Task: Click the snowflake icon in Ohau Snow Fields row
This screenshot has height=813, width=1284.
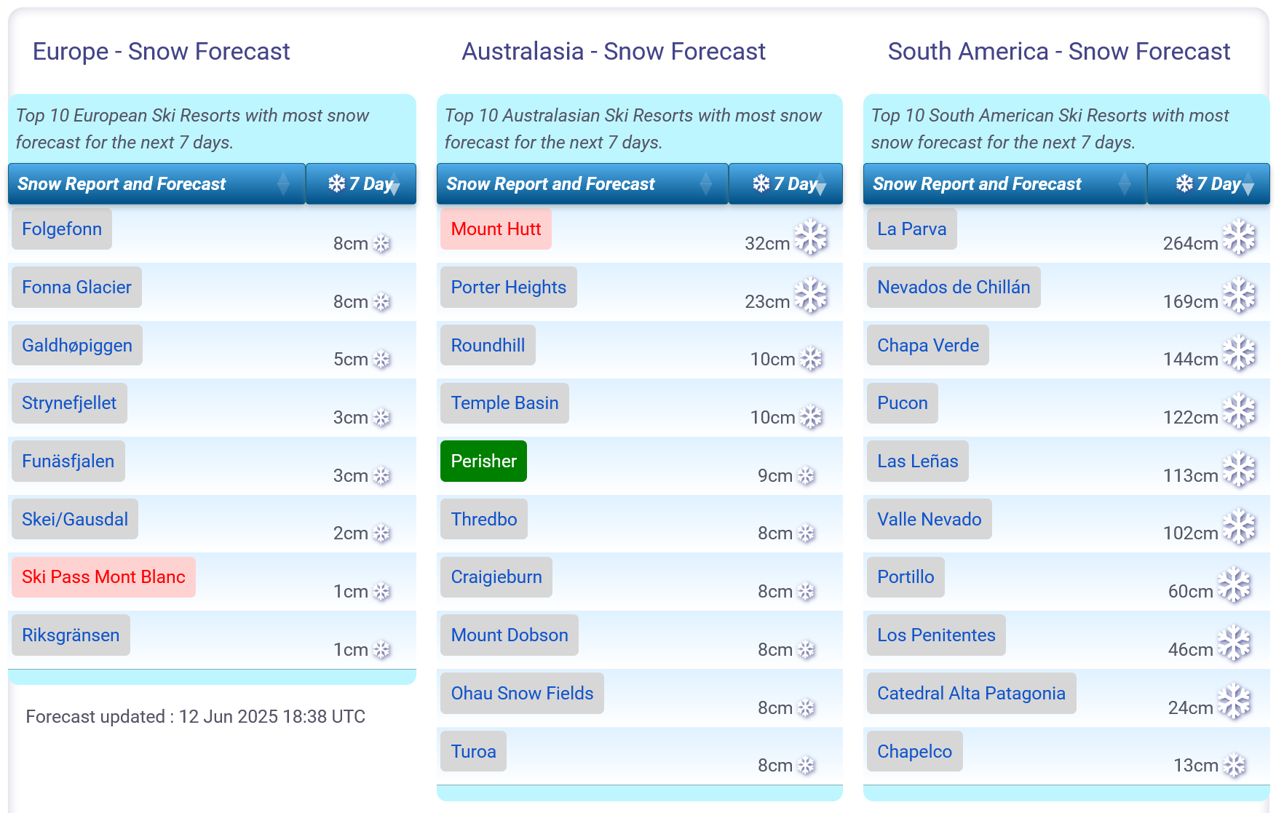Action: [x=806, y=707]
